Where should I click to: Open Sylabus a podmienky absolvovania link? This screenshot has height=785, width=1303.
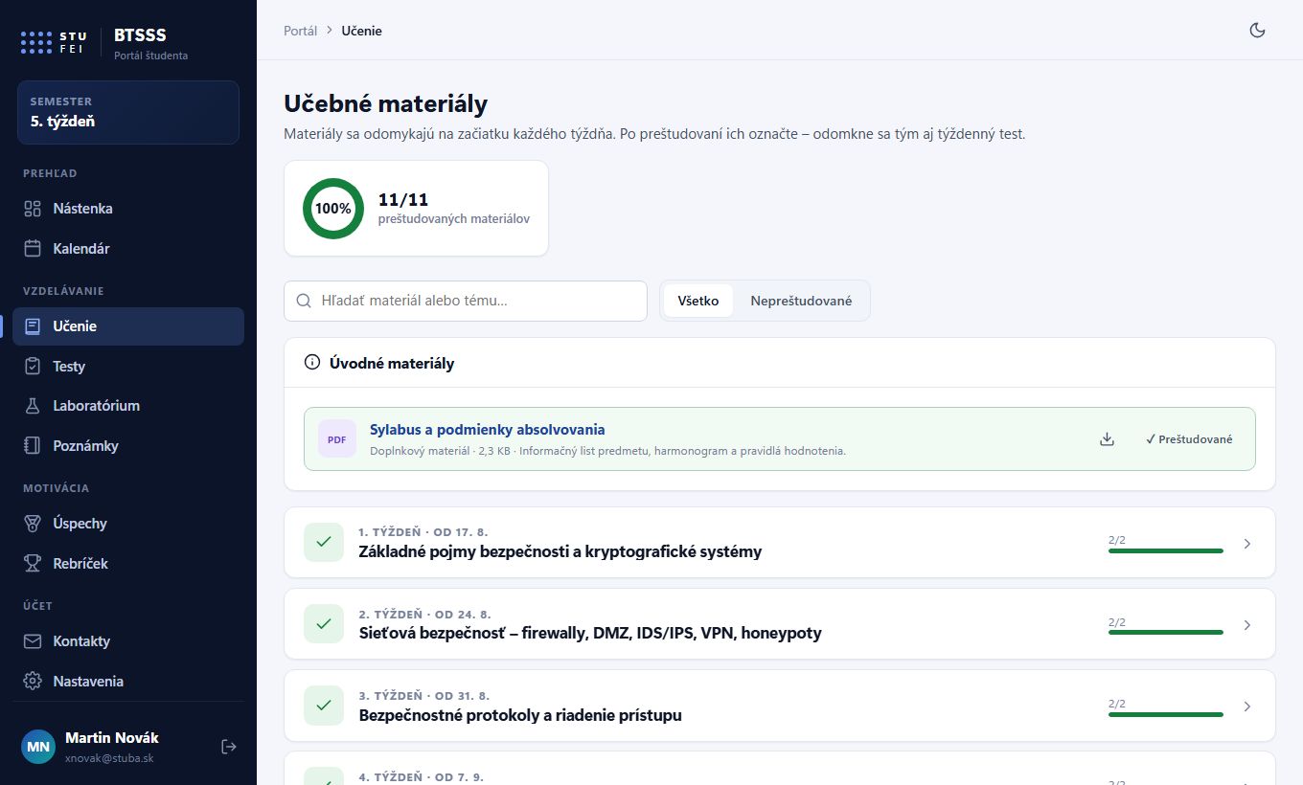488,430
